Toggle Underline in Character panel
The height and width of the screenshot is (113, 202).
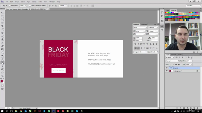154,44
